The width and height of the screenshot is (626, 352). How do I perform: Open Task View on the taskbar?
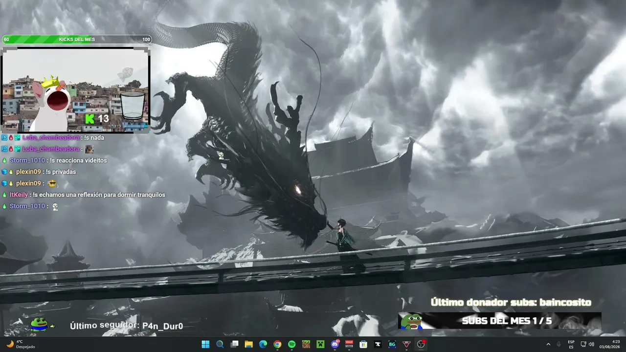point(234,344)
